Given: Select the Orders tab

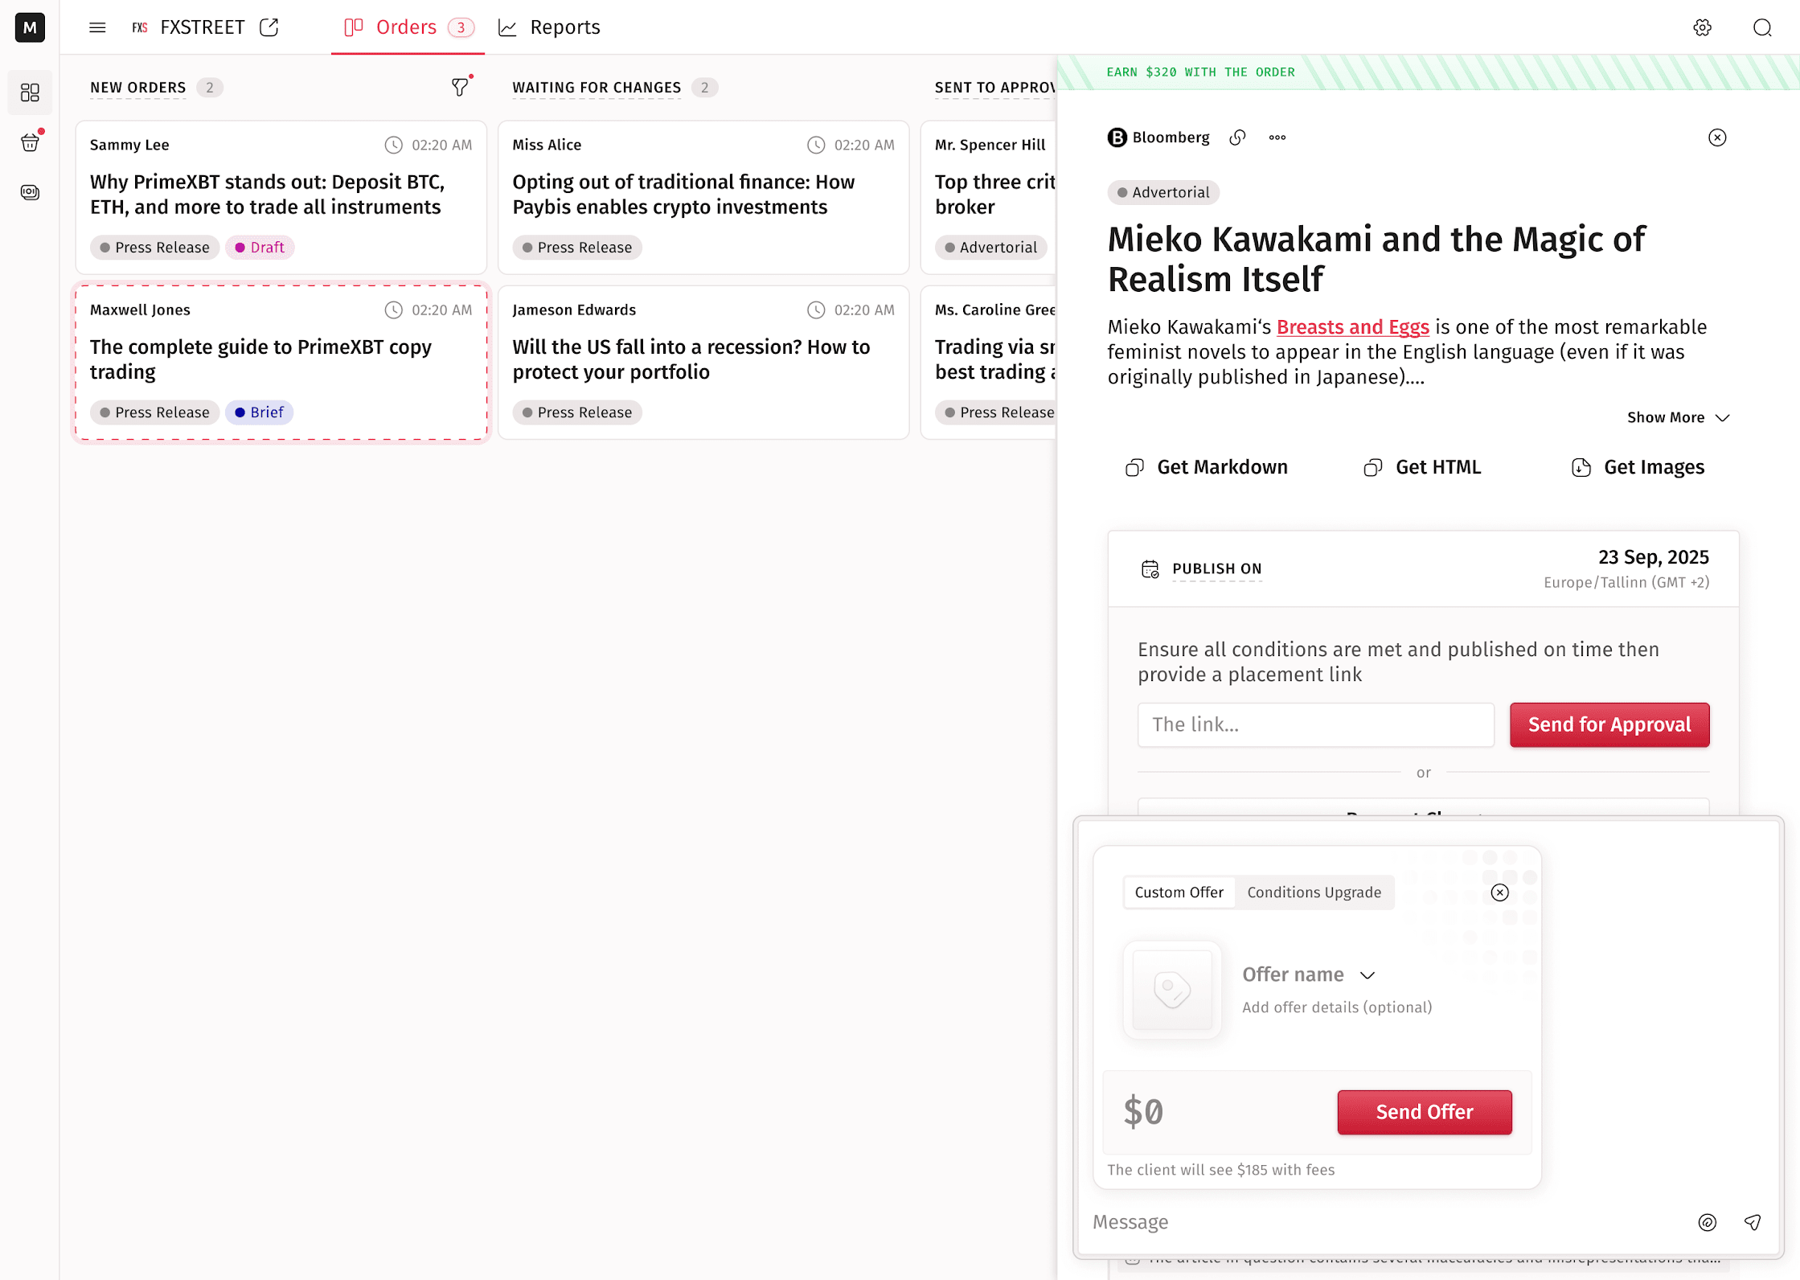Looking at the screenshot, I should coord(408,27).
